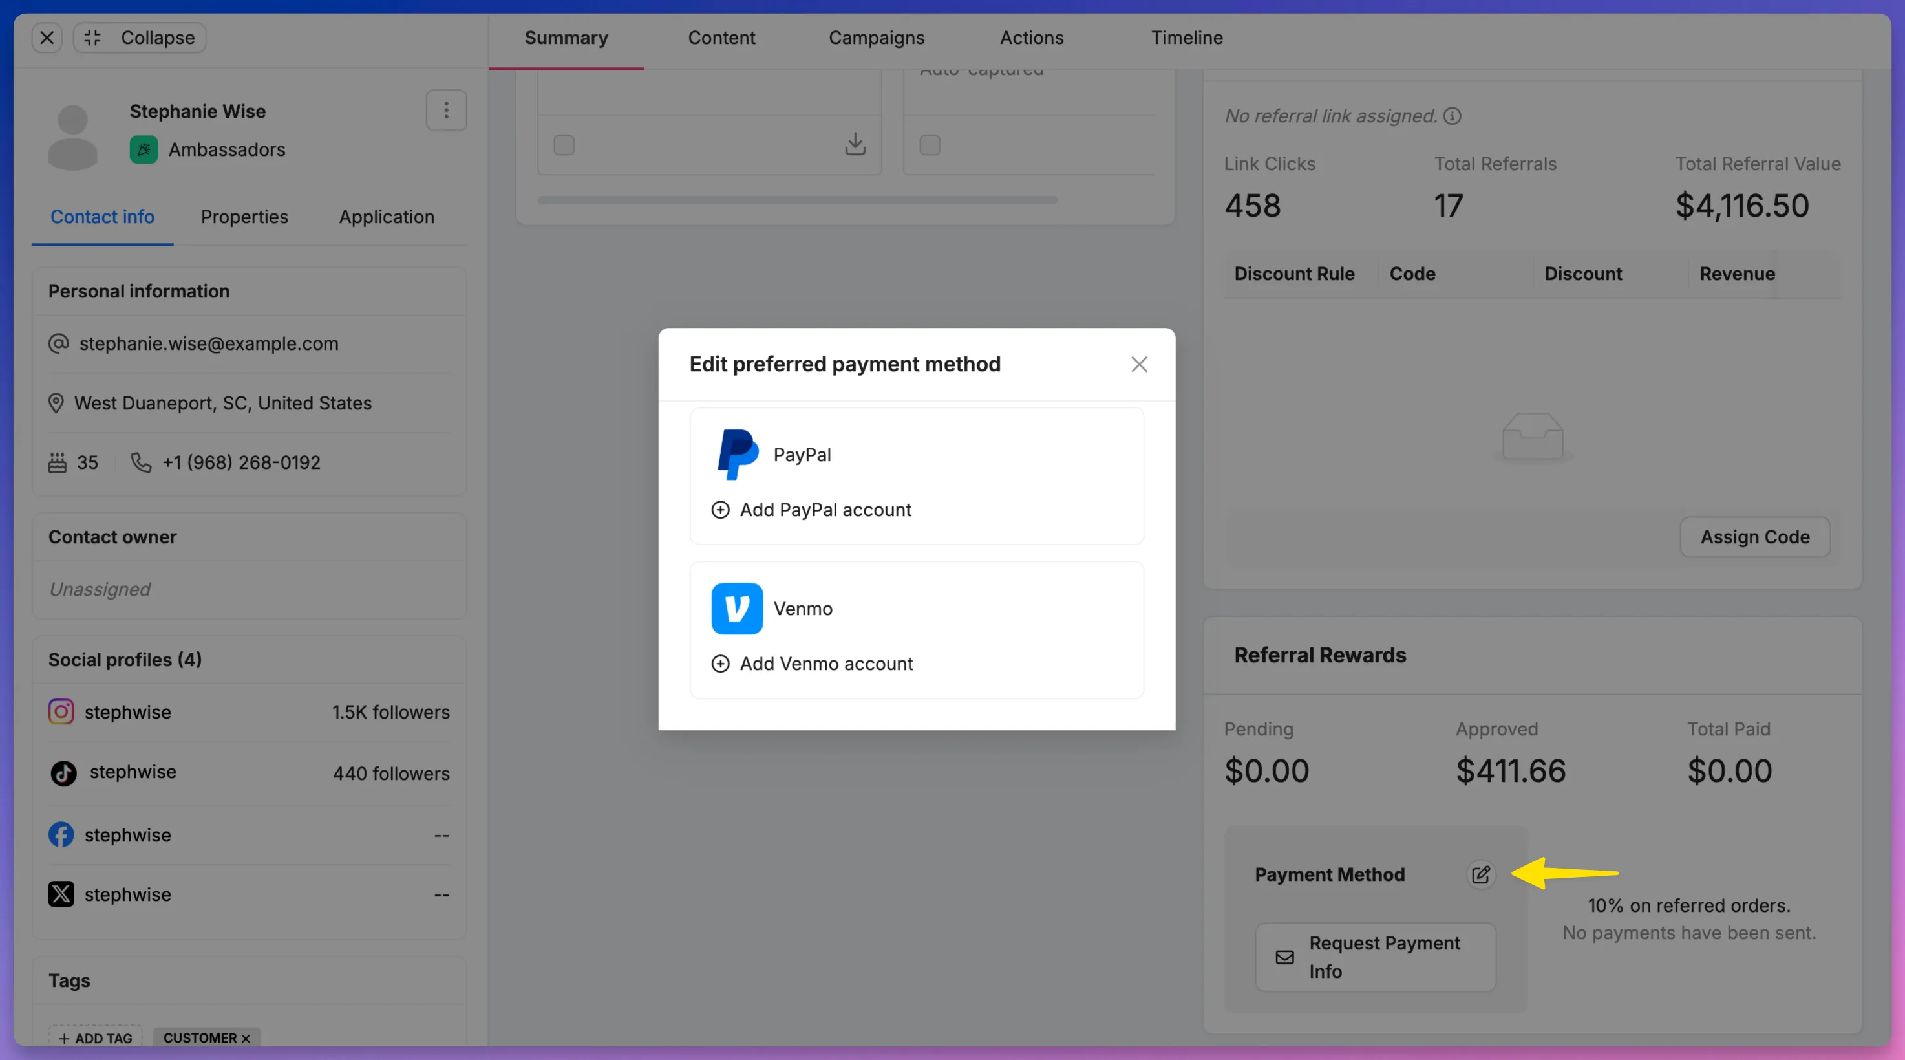This screenshot has width=1905, height=1060.
Task: Open the Summary tab
Action: coord(566,38)
